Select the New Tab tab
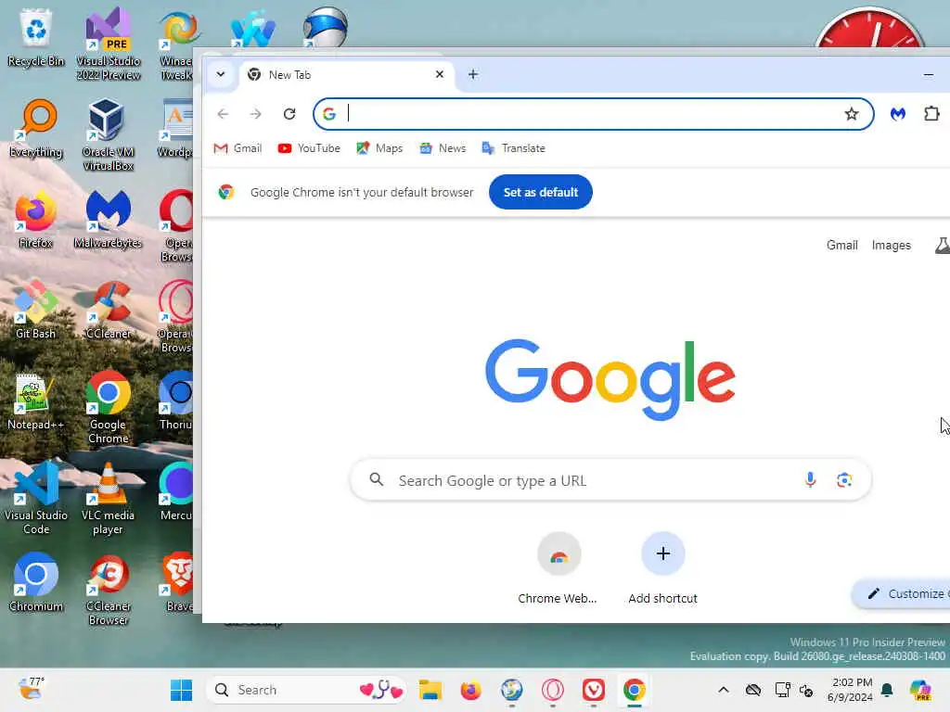 coord(345,74)
